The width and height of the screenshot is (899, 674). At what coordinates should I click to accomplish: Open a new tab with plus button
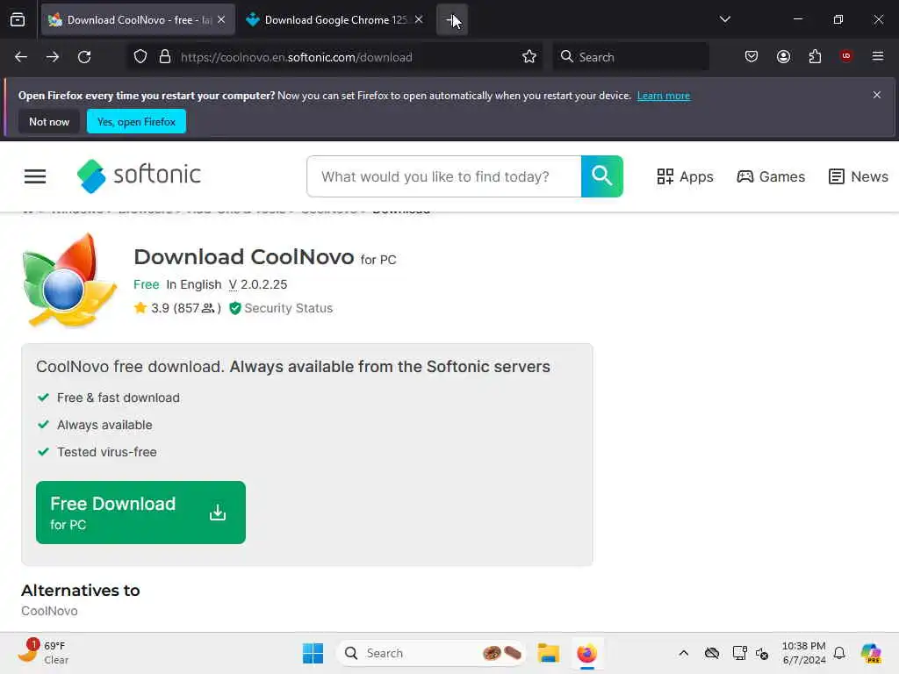tap(452, 19)
